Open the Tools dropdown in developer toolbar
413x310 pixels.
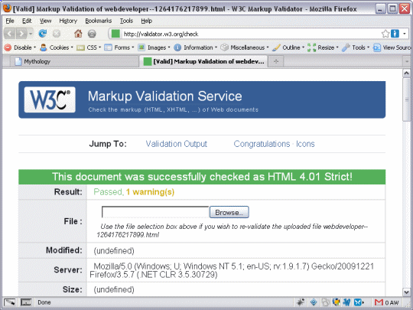click(356, 47)
